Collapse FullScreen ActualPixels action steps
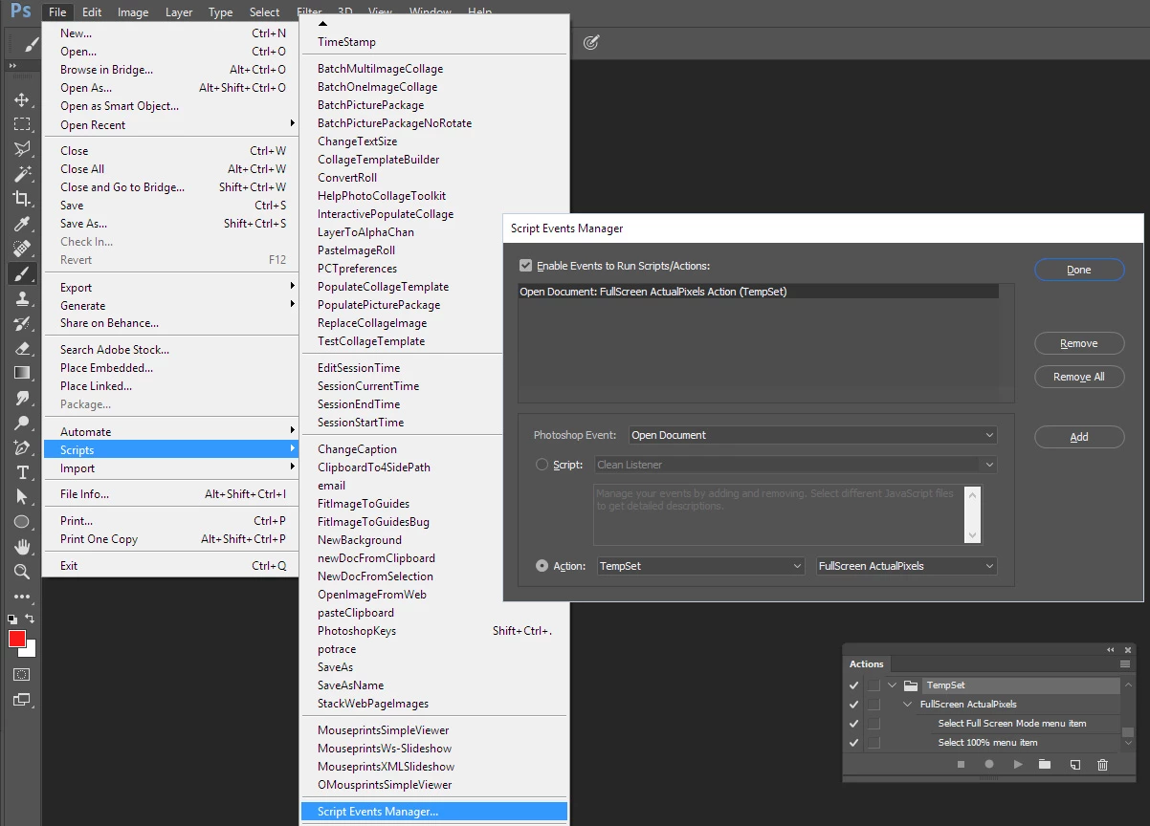1150x826 pixels. (909, 705)
